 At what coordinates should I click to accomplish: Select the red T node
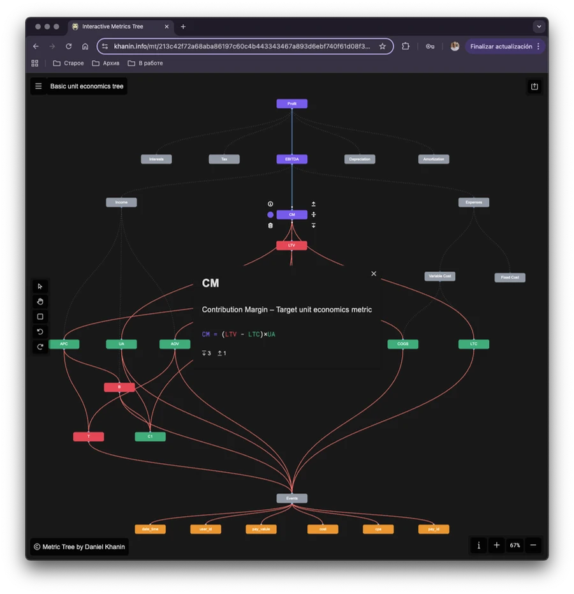(x=89, y=436)
